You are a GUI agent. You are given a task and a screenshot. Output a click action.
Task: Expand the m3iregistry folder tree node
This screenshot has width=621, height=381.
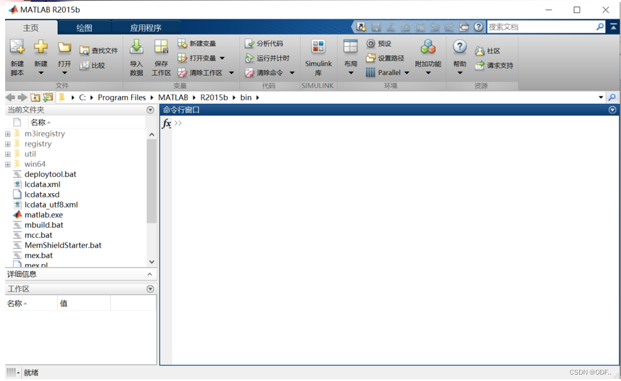pos(8,134)
